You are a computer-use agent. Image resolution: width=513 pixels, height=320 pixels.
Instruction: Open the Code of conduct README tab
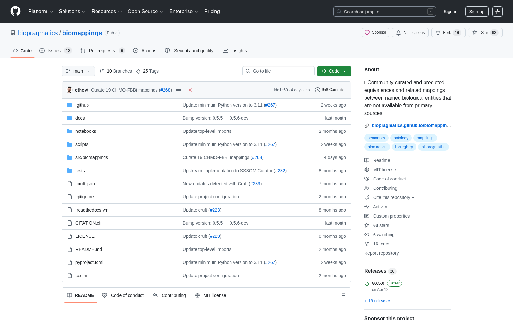(x=123, y=295)
